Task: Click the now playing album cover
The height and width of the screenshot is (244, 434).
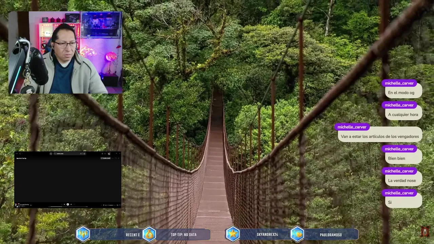Action: 17,205
